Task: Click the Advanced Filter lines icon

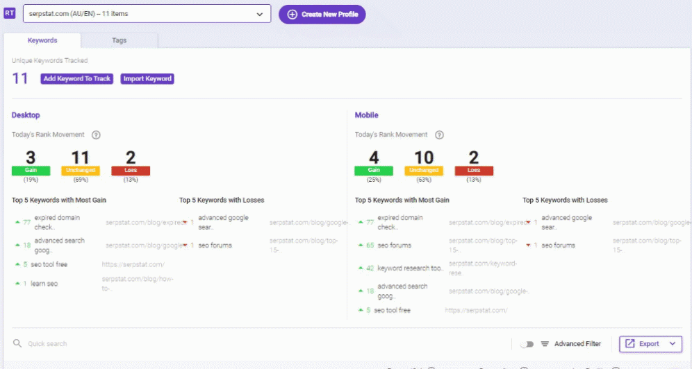Action: [x=545, y=344]
